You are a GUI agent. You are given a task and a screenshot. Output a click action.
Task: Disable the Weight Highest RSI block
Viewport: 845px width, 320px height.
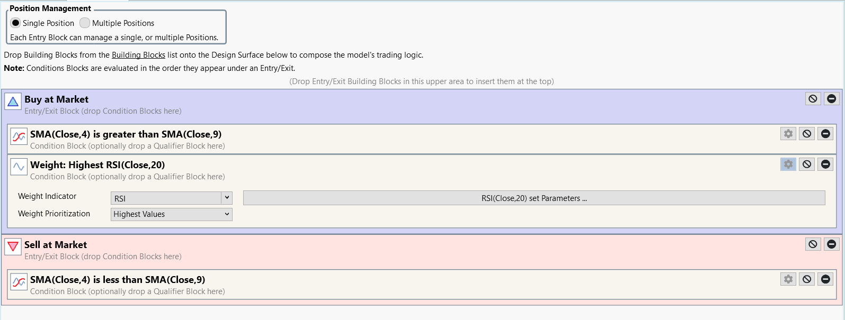807,164
